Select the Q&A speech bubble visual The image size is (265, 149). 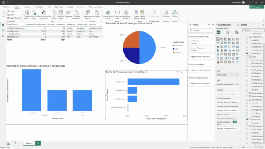click(229, 58)
